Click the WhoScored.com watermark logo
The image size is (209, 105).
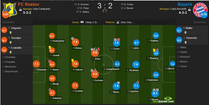point(163,100)
